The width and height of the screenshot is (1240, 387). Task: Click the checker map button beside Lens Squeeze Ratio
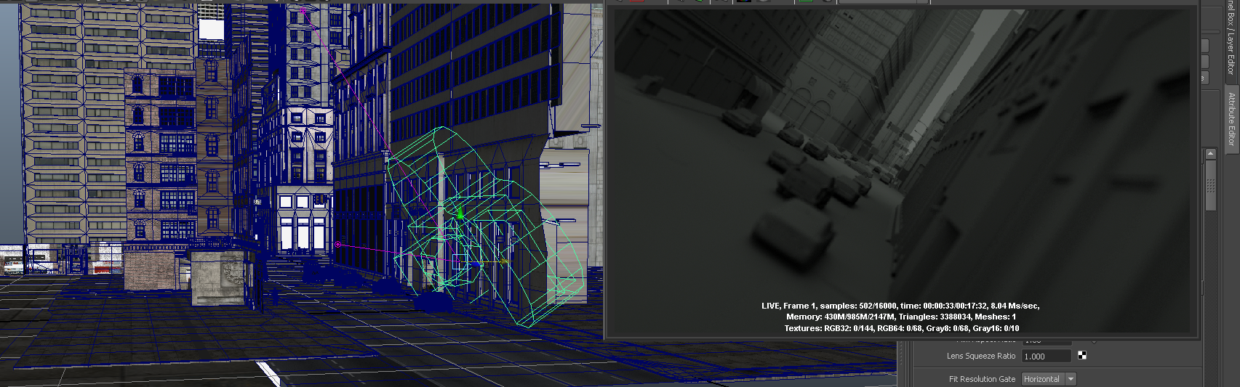(1082, 355)
